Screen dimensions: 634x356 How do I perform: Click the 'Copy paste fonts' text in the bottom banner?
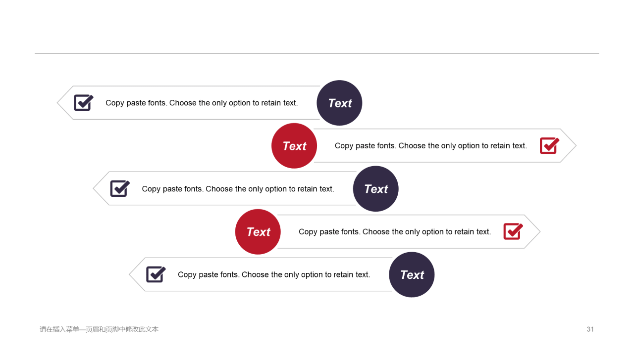coord(274,275)
